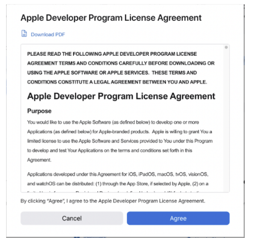Click the dialog title at the top

(x=111, y=18)
